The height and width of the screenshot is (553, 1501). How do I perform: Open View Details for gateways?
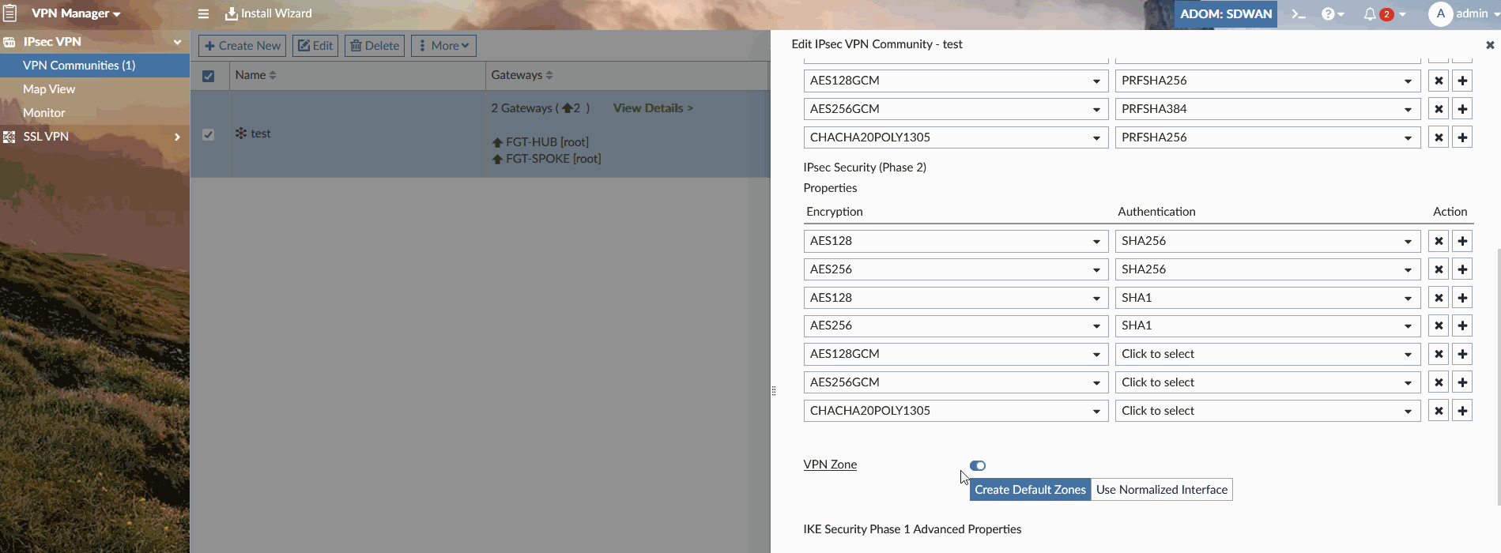(653, 108)
